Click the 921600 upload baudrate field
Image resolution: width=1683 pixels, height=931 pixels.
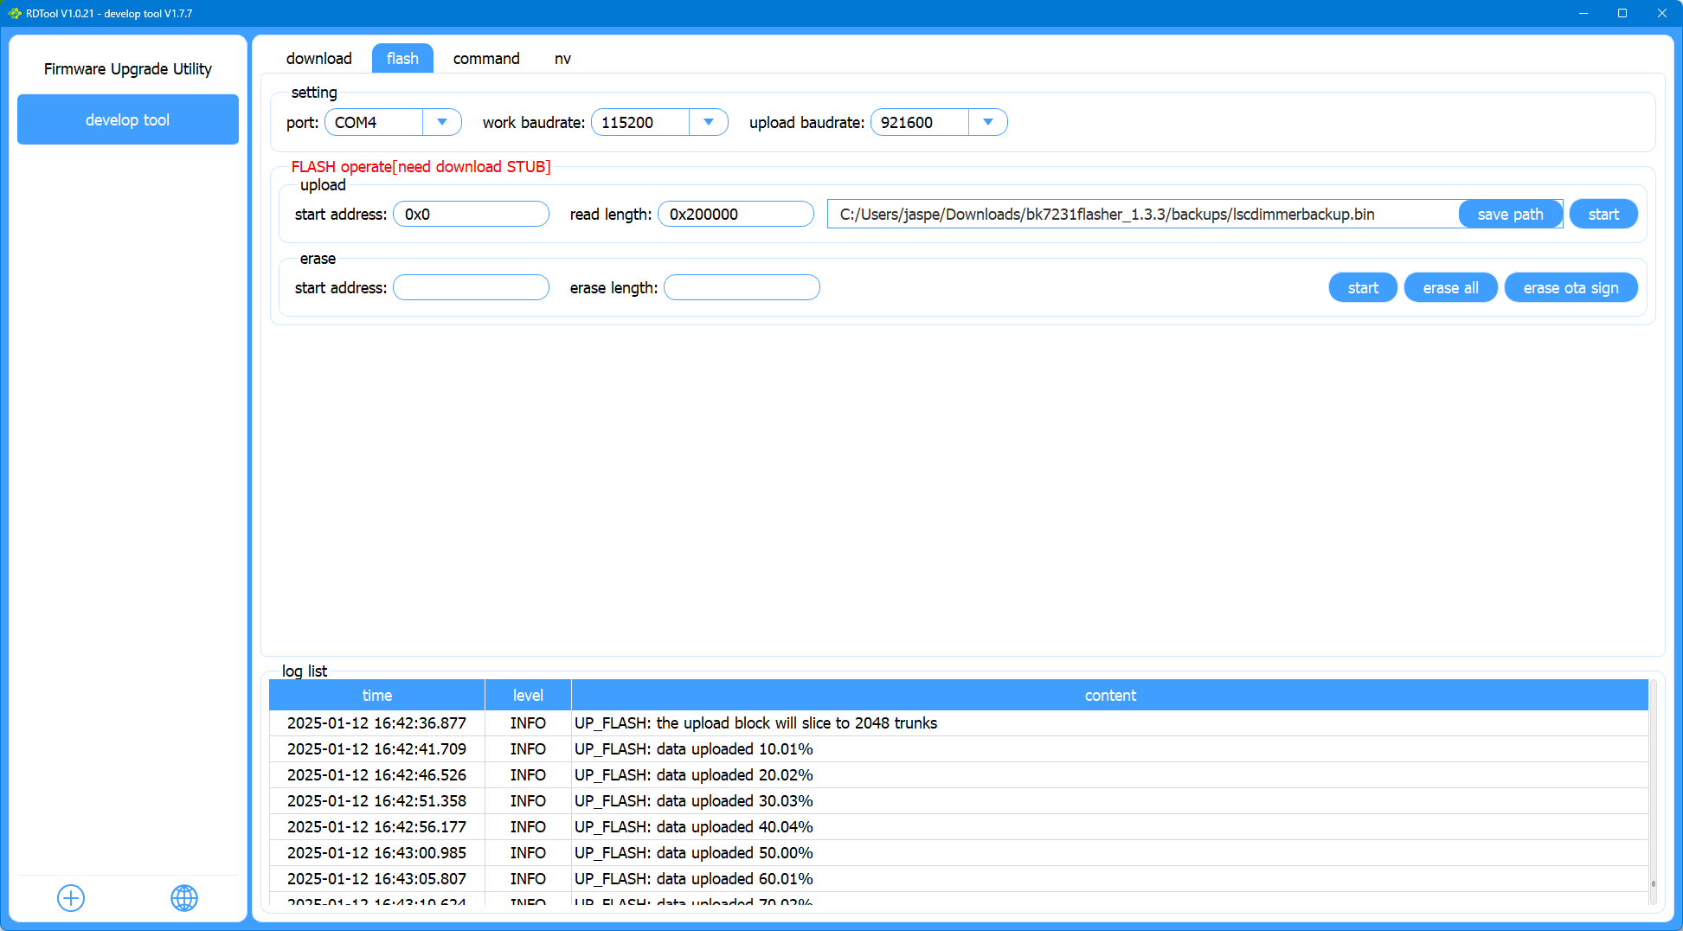click(939, 122)
